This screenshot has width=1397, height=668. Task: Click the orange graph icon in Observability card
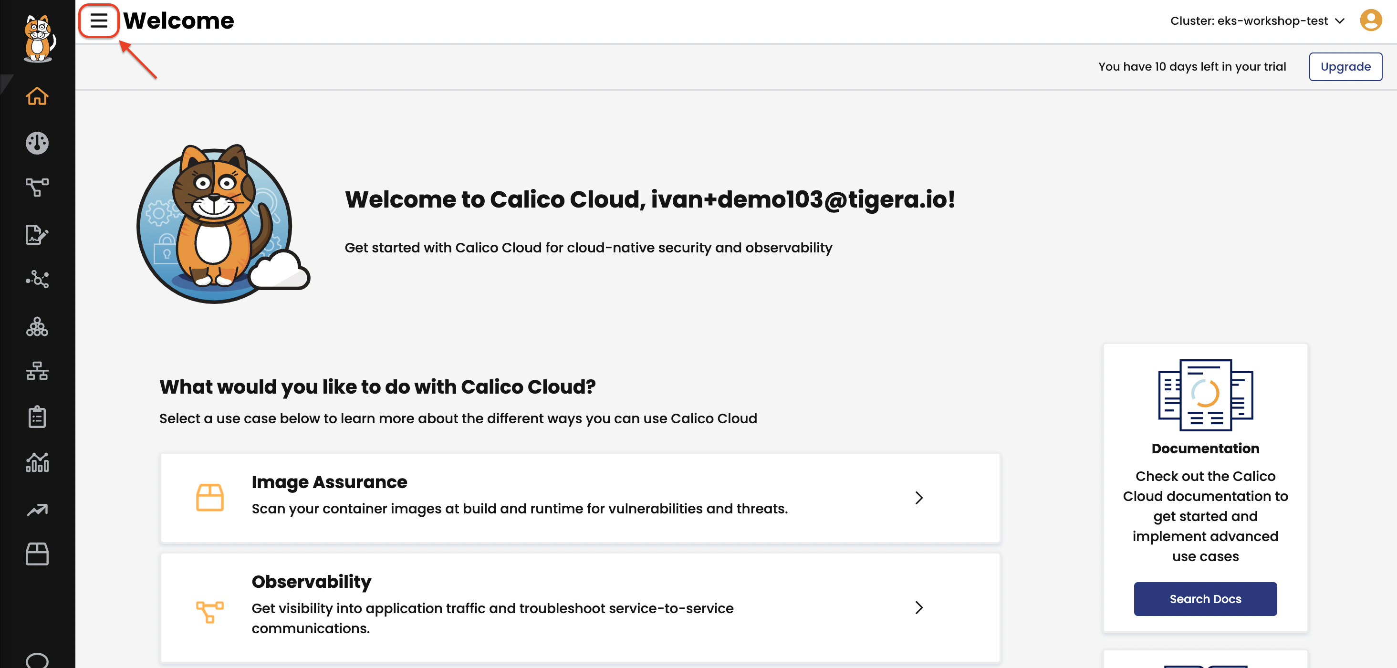pos(210,612)
